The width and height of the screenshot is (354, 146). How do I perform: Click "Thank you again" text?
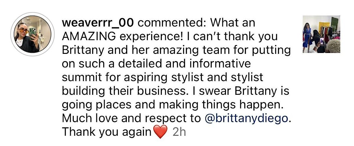107,132
